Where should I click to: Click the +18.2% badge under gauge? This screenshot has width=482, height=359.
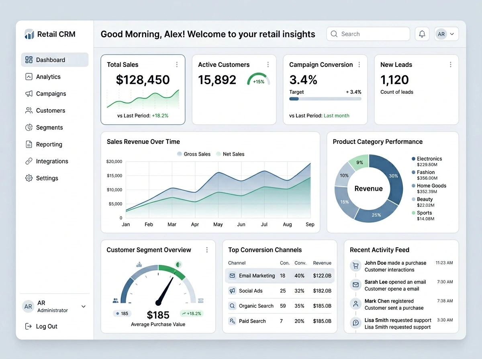click(191, 313)
